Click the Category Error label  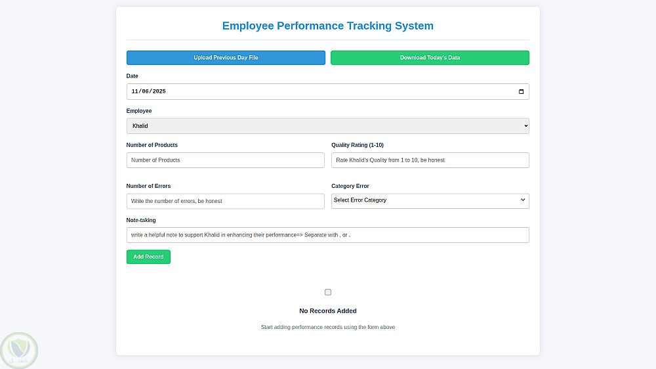350,186
